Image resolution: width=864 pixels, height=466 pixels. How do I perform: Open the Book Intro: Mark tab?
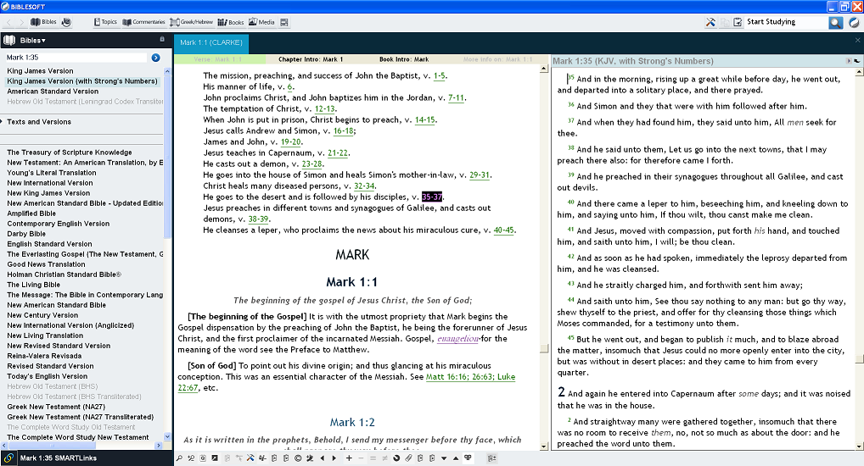(x=403, y=58)
